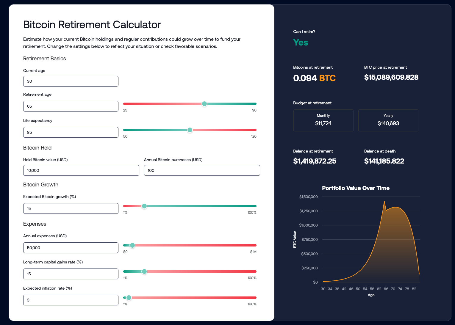Click the Yearly budget card

(x=388, y=120)
